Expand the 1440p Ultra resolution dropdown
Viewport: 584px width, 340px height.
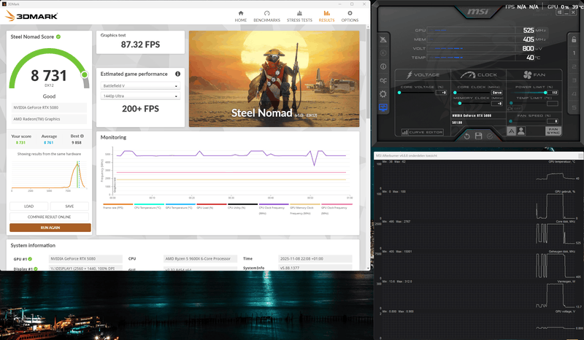tap(139, 96)
